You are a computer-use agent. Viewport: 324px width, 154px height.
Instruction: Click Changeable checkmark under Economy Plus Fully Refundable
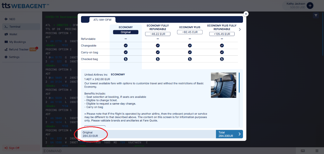[222, 45]
